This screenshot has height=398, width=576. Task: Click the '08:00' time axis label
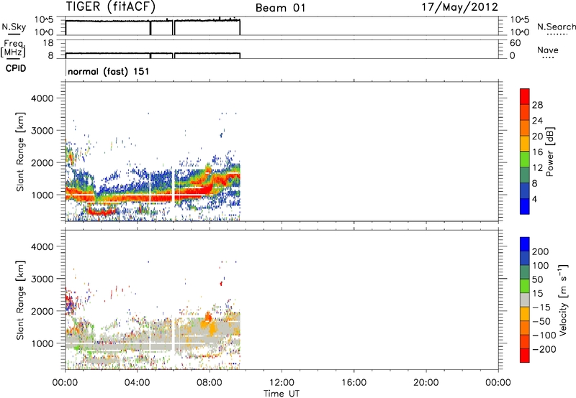click(x=210, y=383)
